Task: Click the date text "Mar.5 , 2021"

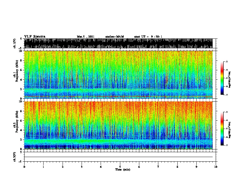Action: tap(86, 37)
